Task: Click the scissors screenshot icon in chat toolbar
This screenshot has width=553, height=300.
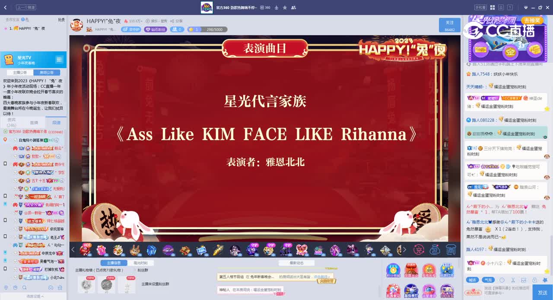Action: 513,280
